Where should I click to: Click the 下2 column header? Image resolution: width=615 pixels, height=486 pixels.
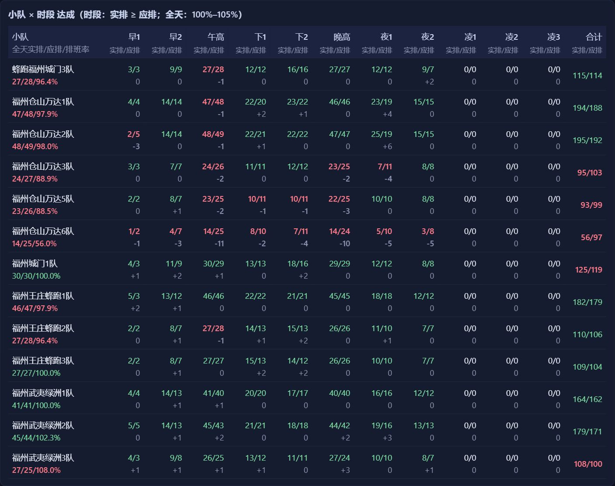(x=302, y=37)
